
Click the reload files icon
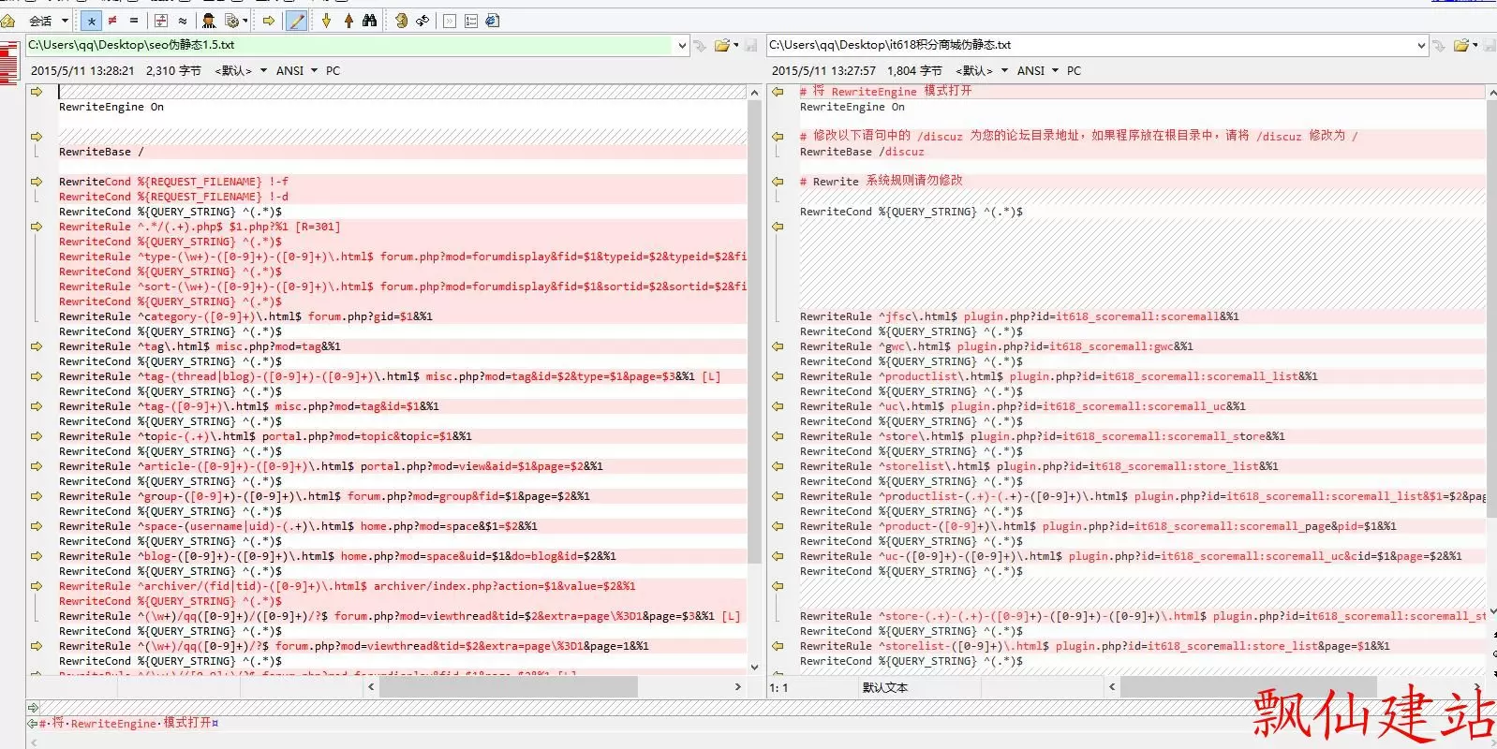(x=422, y=21)
